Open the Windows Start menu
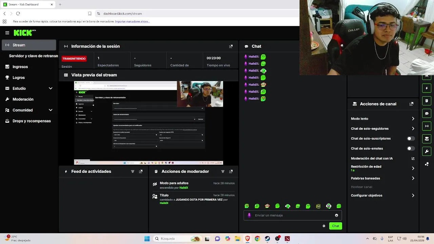The width and height of the screenshot is (434, 244). [x=147, y=239]
